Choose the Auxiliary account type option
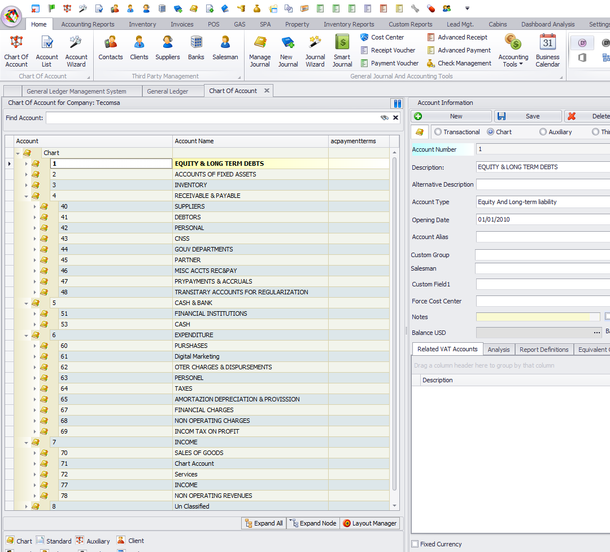 (x=543, y=132)
